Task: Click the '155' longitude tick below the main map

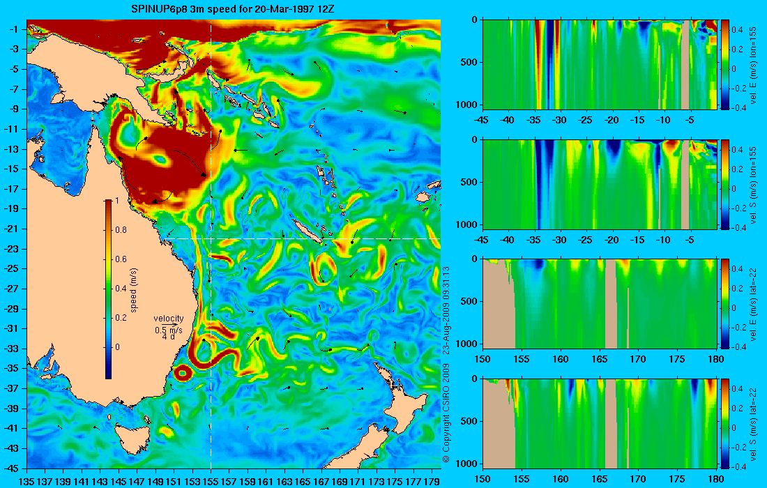Action: (211, 482)
